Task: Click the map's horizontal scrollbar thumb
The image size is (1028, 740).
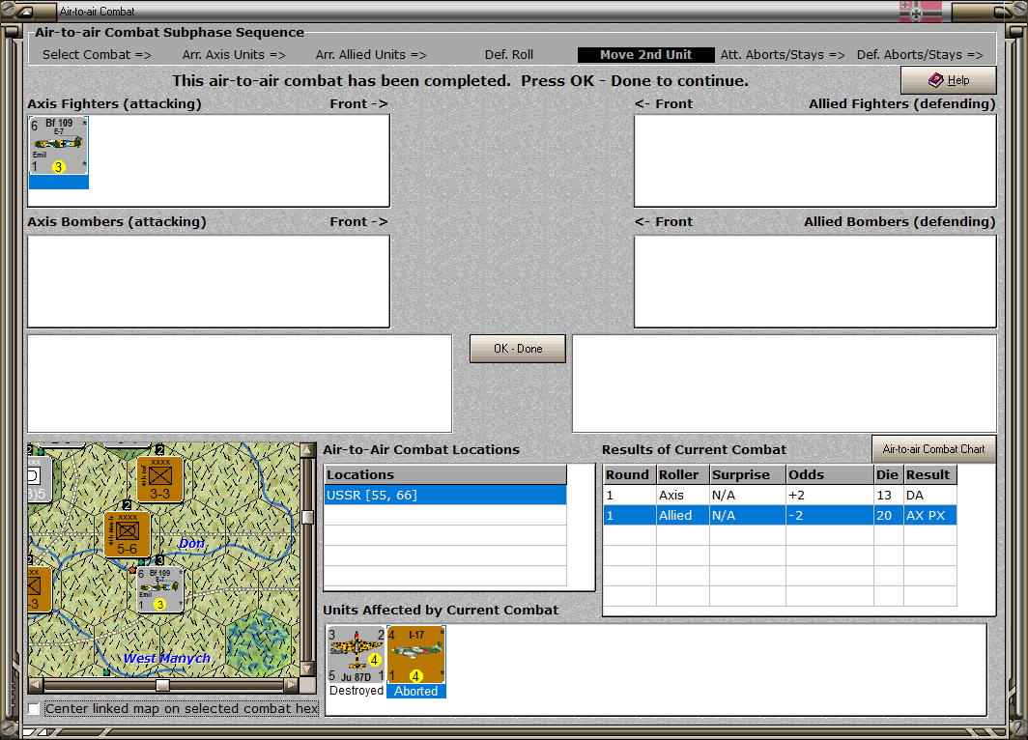Action: (162, 685)
